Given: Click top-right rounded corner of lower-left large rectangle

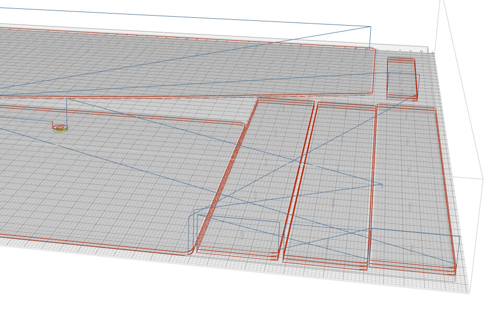Looking at the screenshot, I should click(243, 125).
